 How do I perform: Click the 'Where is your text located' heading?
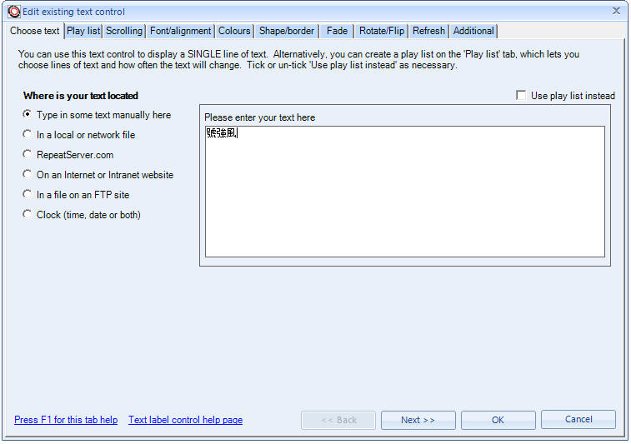tap(81, 96)
